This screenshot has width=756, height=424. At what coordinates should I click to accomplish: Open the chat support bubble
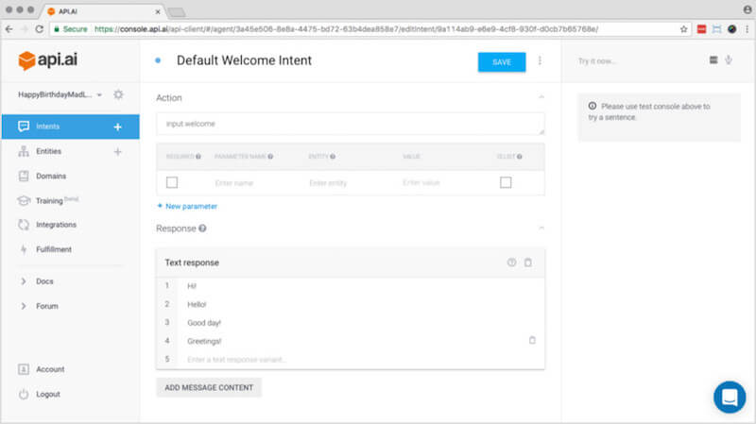(x=730, y=397)
